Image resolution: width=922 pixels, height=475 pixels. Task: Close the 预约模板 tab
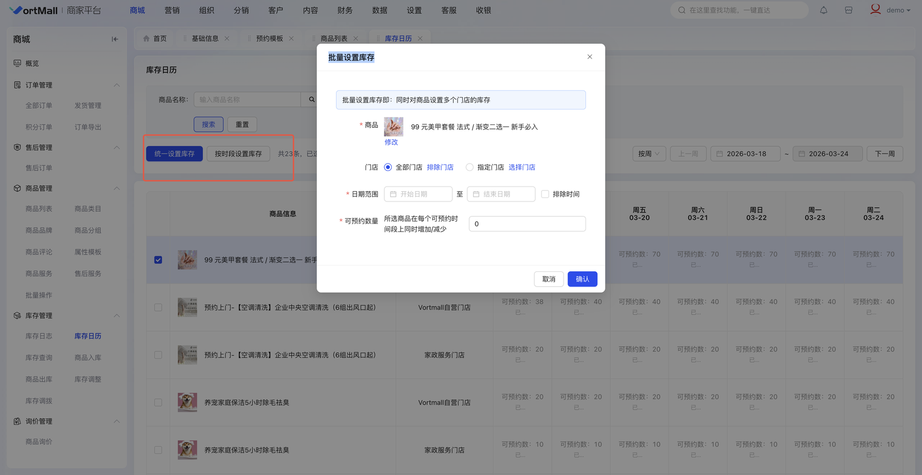point(292,39)
